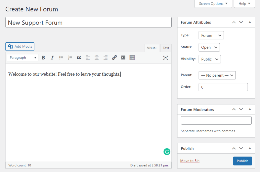The width and height of the screenshot is (260, 172).
Task: Open the forum Type dropdown
Action: click(x=211, y=35)
